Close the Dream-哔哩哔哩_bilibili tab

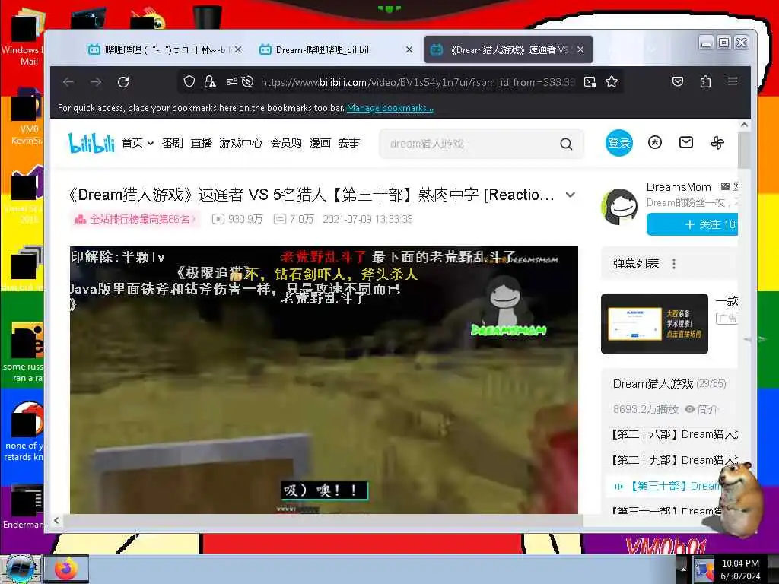click(409, 49)
